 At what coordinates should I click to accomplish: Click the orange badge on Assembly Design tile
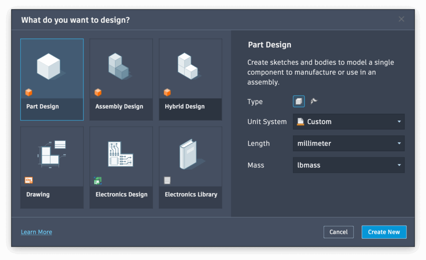pos(98,92)
